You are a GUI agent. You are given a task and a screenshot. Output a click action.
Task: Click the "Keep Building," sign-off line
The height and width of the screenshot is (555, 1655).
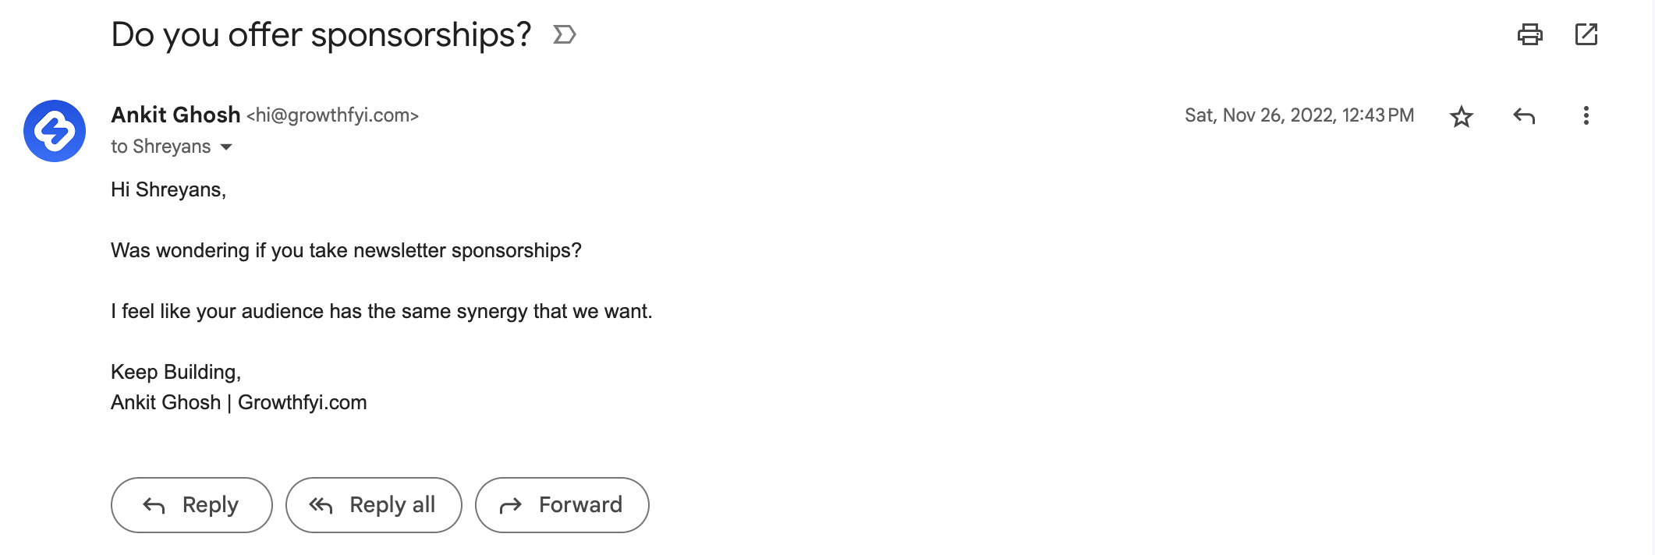(175, 372)
